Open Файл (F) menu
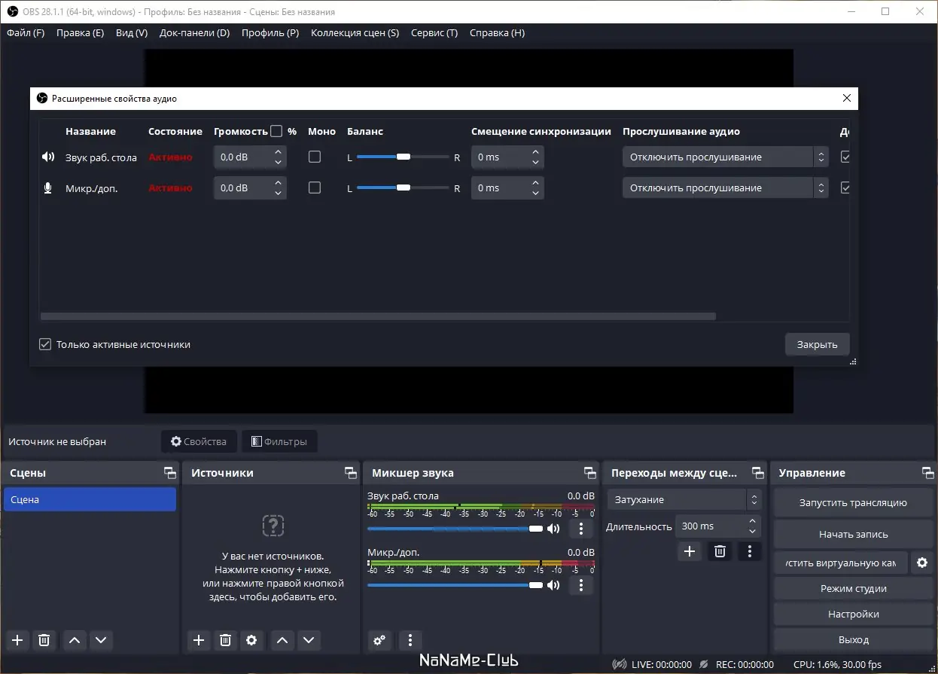The width and height of the screenshot is (938, 674). tap(26, 33)
